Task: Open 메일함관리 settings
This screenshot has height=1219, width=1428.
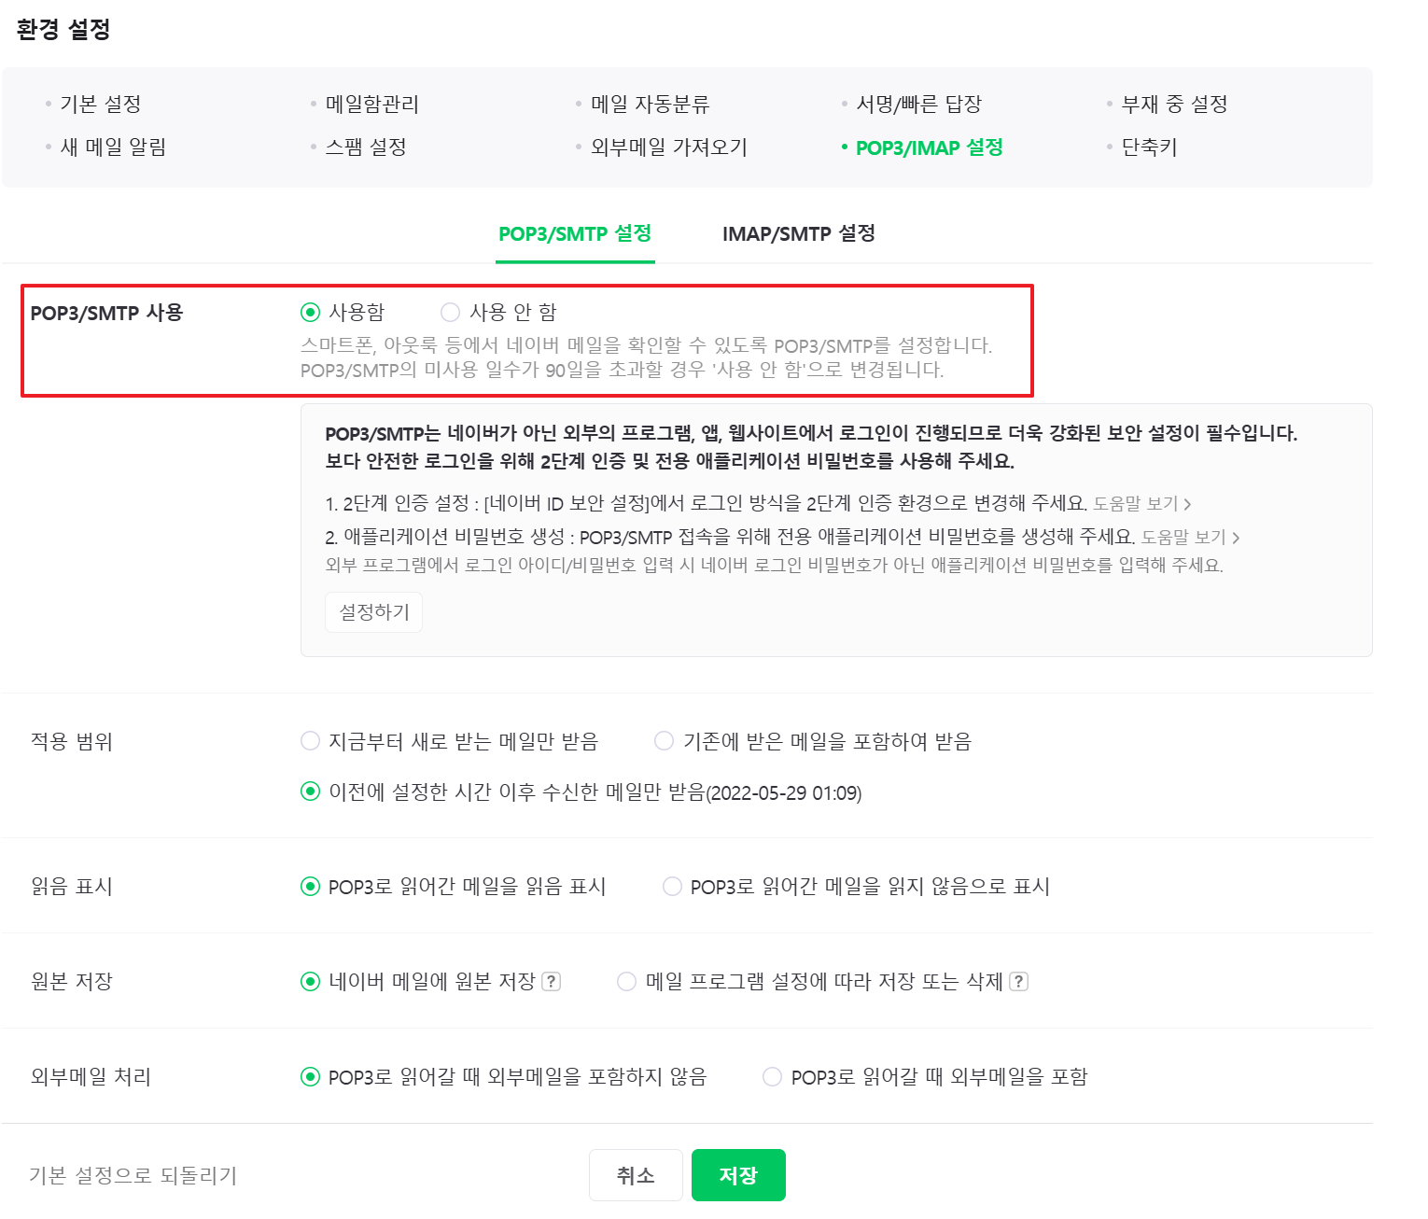Action: [371, 104]
